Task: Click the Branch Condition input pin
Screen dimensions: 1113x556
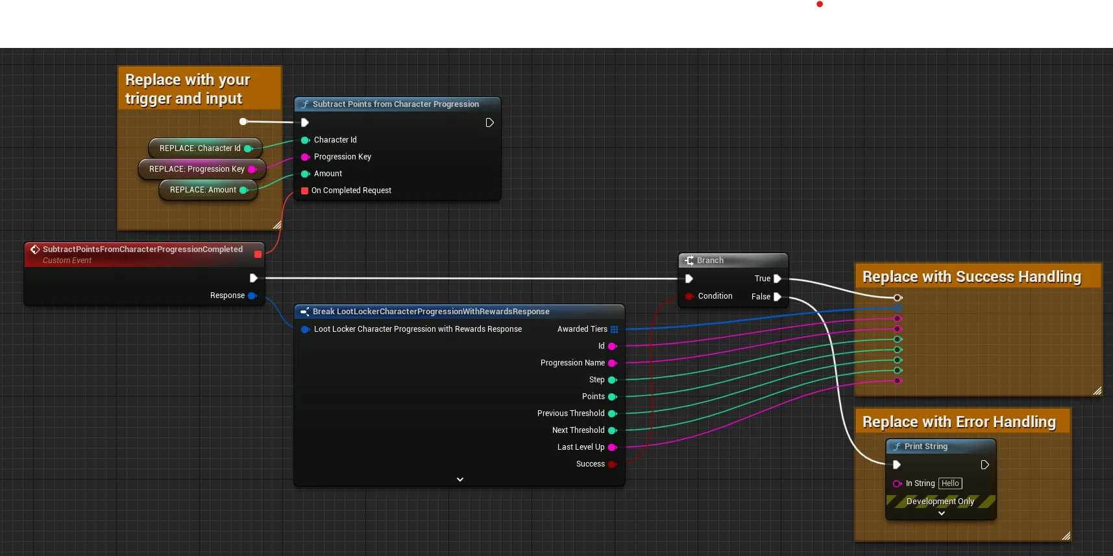Action: [x=689, y=296]
